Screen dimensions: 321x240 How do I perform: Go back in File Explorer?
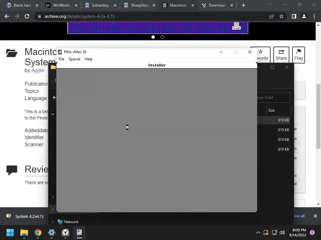click(x=54, y=97)
